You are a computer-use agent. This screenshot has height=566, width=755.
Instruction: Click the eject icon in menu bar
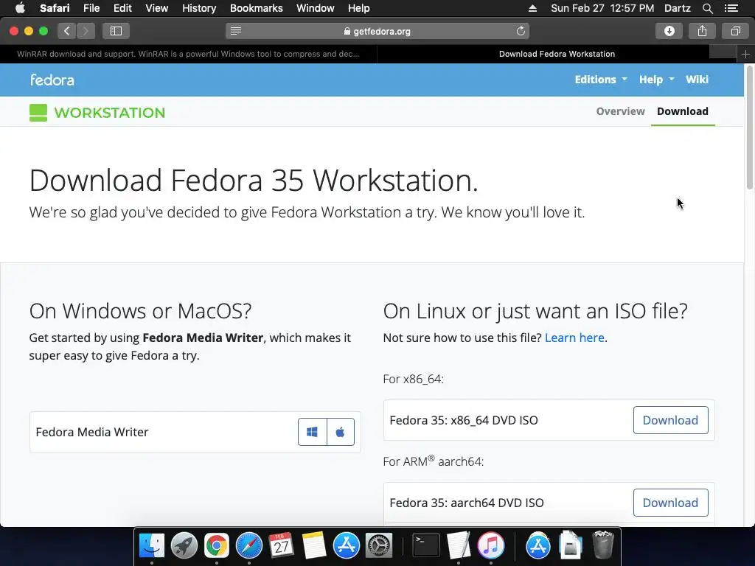(532, 8)
